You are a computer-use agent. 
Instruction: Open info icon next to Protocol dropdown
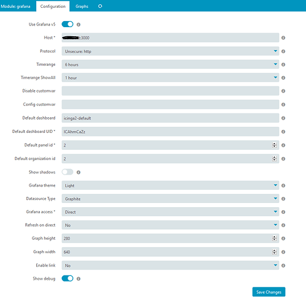coord(283,51)
